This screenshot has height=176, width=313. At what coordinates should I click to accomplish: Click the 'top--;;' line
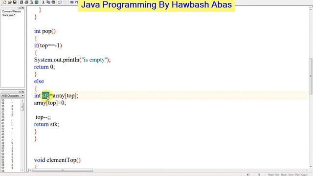point(43,117)
